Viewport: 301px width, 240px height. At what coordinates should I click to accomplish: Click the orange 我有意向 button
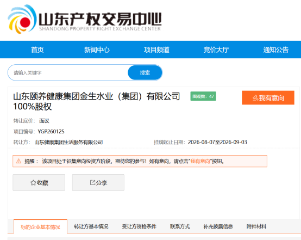click(x=268, y=98)
